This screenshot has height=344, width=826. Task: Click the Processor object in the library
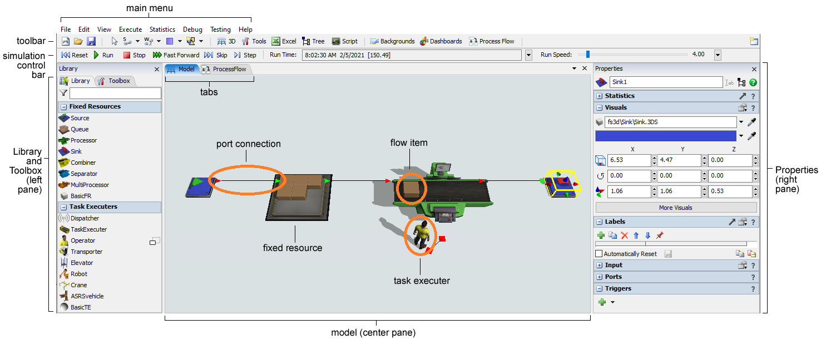point(83,140)
